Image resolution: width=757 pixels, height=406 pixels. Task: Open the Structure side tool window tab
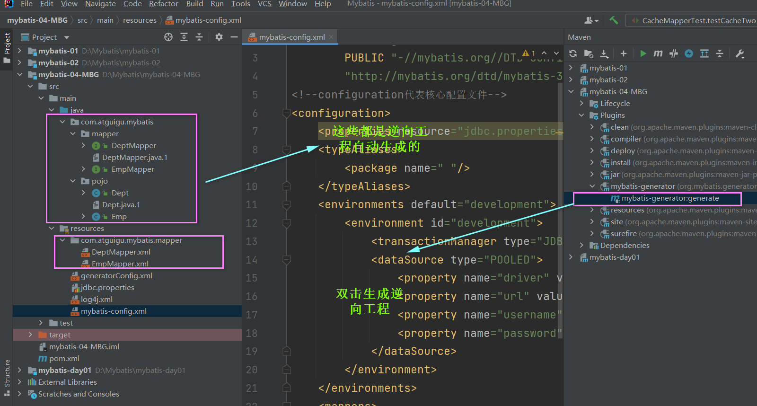click(x=7, y=377)
